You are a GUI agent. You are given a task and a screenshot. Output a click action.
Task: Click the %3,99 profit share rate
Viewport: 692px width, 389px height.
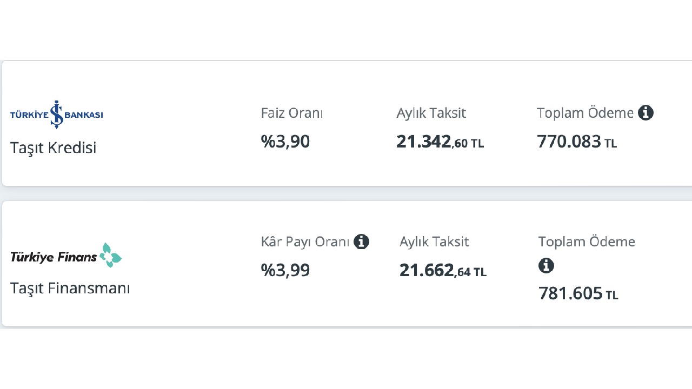tap(285, 270)
